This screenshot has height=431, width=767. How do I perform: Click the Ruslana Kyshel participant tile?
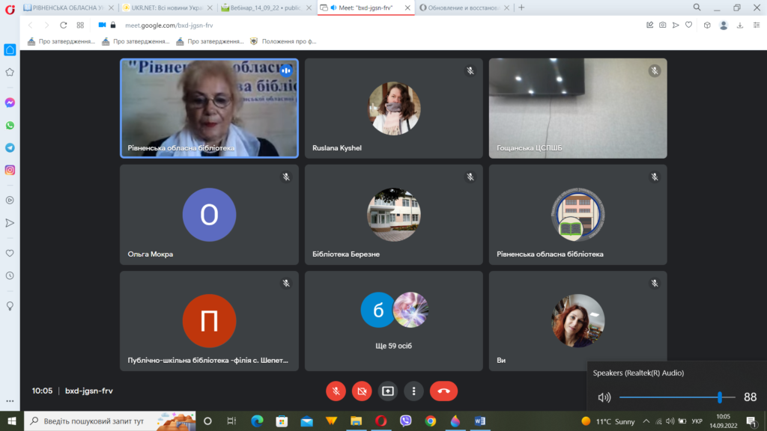393,108
